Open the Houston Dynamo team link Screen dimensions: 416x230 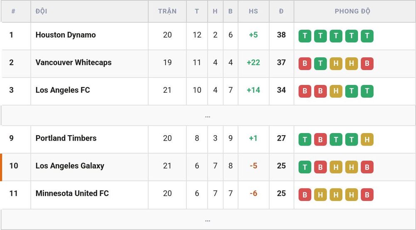pyautogui.click(x=66, y=35)
